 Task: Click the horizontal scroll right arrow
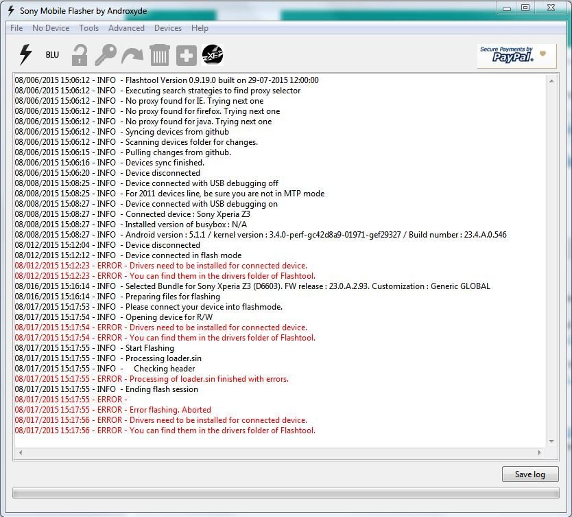[539, 452]
